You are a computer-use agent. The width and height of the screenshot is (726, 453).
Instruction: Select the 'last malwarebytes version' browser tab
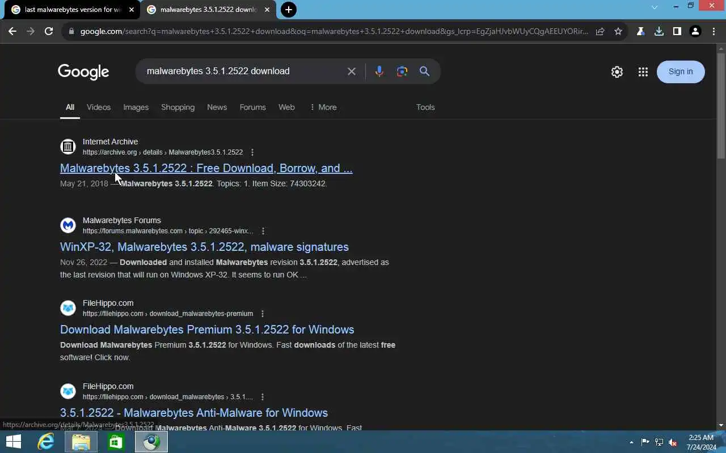point(72,10)
